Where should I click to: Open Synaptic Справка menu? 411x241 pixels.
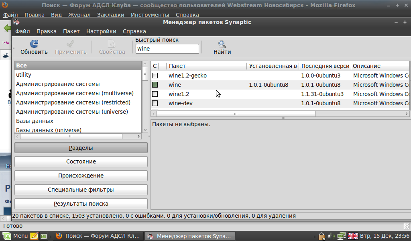(x=134, y=31)
